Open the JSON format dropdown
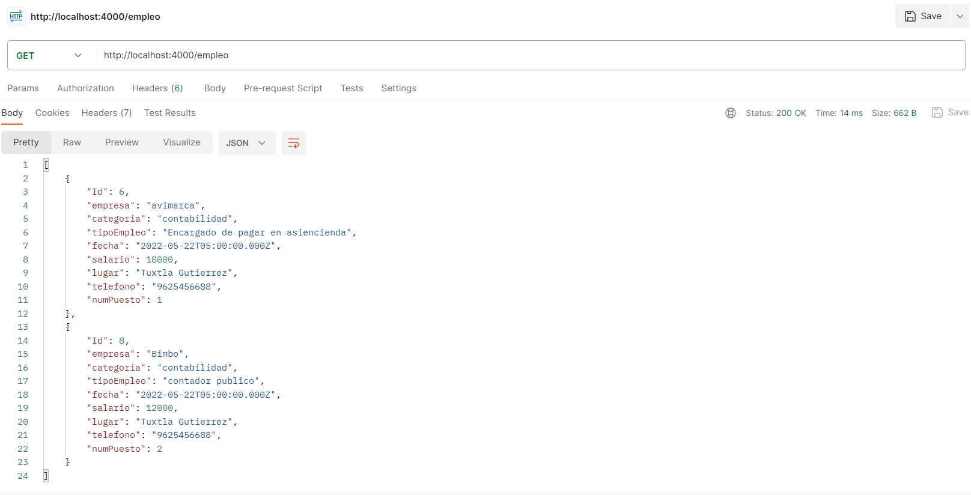The height and width of the screenshot is (495, 971). pyautogui.click(x=246, y=143)
